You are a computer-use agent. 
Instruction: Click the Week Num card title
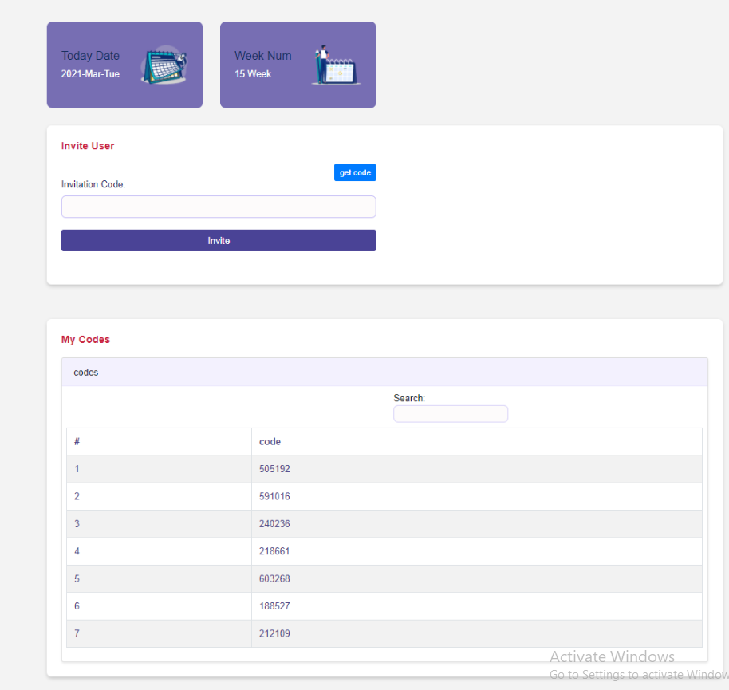pyautogui.click(x=262, y=56)
